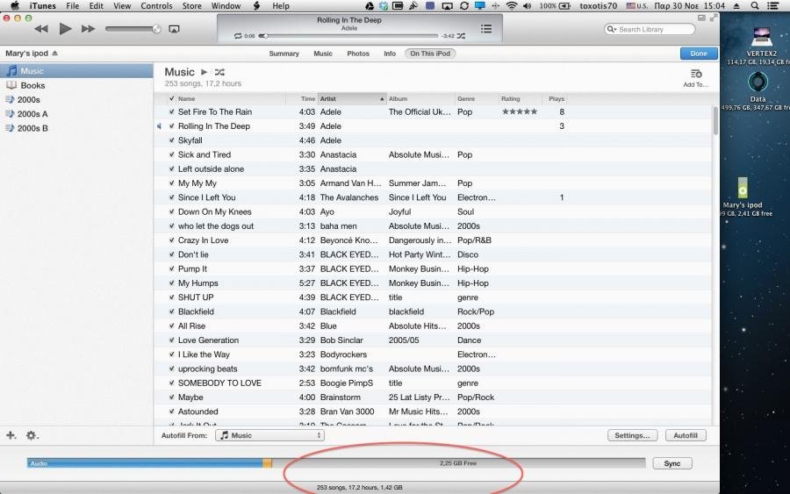Switch to the mini player icon
The height and width of the screenshot is (494, 790).
click(x=701, y=18)
